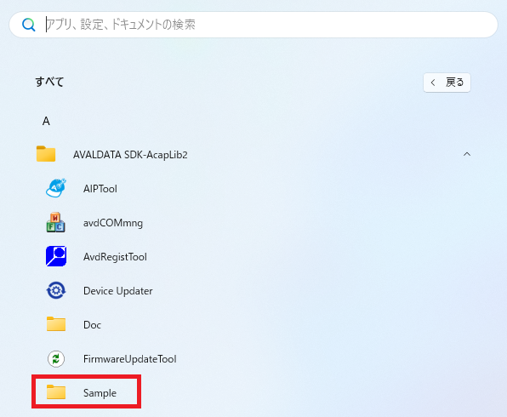The height and width of the screenshot is (417, 507).
Task: Launch AIPTool via its icon
Action: click(x=56, y=188)
